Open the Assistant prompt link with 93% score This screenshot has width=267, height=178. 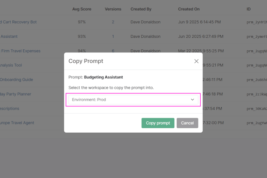pos(9,36)
